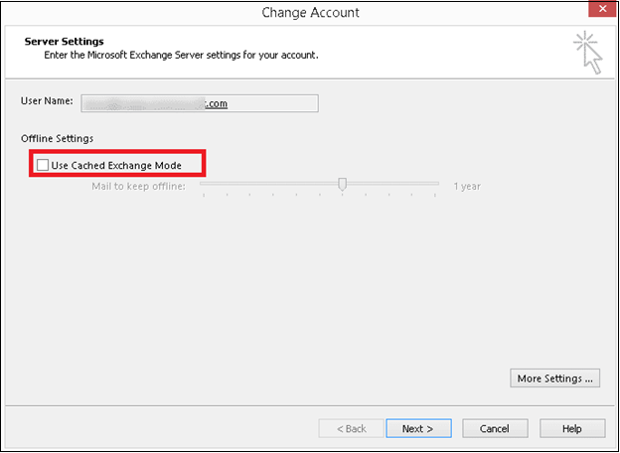Viewport: 620px width, 453px height.
Task: Click the far left end of the offline slider track
Action: click(x=203, y=184)
